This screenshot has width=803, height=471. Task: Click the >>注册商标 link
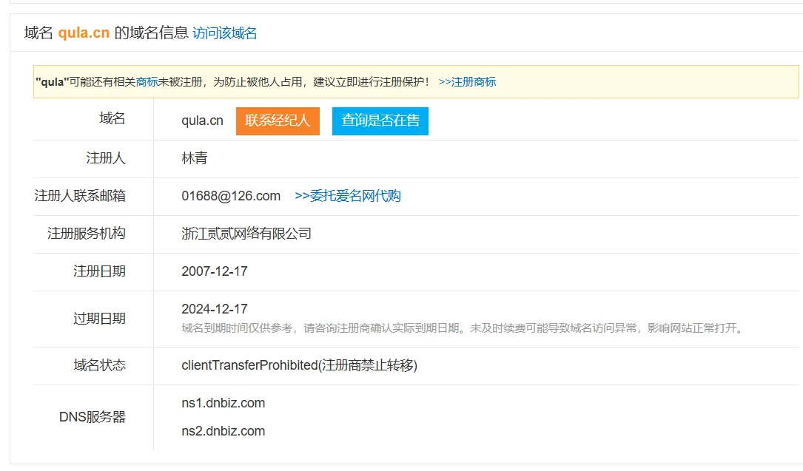click(x=467, y=82)
